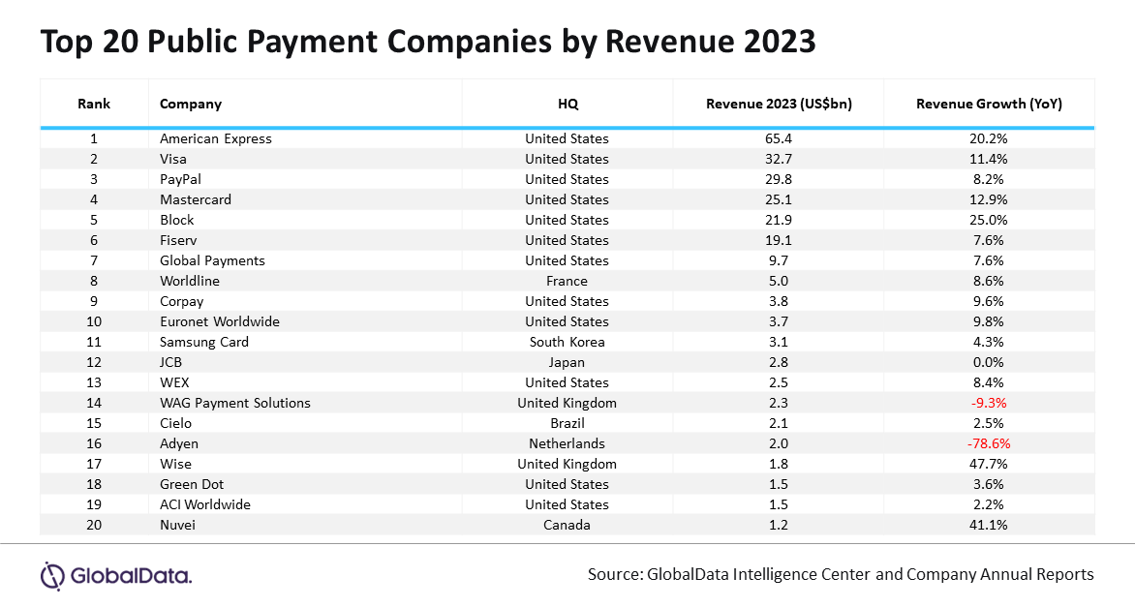Click the Nuvei company name
Screen dimensions: 1135x608
tap(177, 525)
